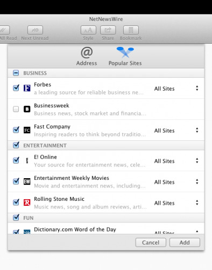Screen dimensions: 212x270
Task: Click the Forbes F logo icon
Action: click(27, 88)
